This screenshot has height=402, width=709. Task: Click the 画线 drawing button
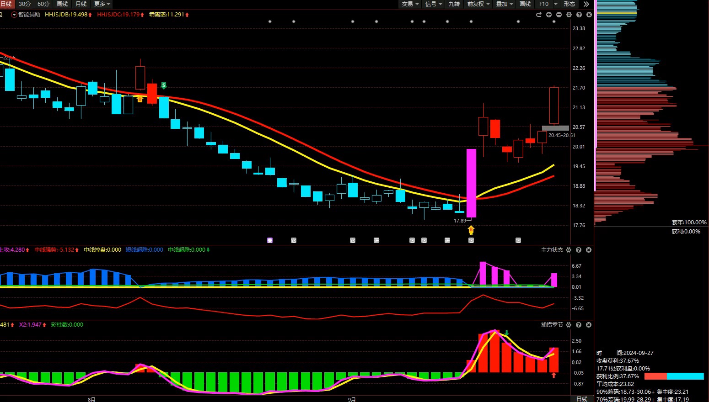coord(525,4)
